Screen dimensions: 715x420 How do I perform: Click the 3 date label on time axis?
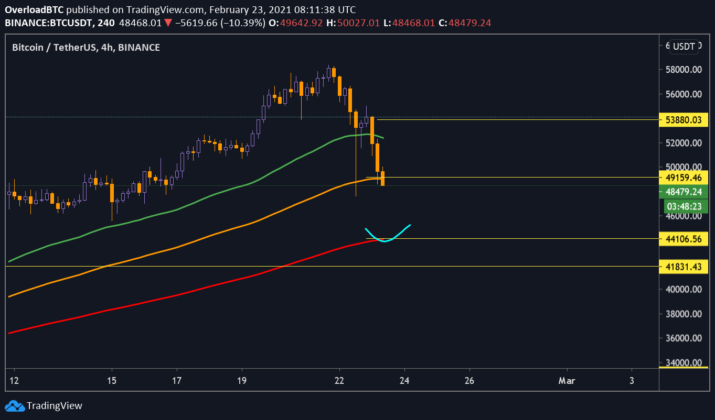point(632,381)
